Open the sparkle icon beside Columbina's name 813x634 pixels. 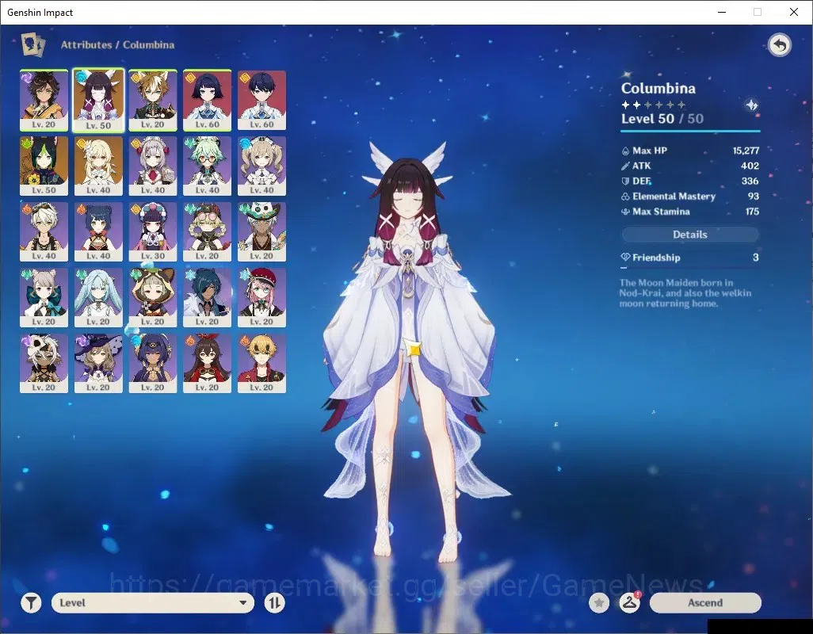pos(751,105)
